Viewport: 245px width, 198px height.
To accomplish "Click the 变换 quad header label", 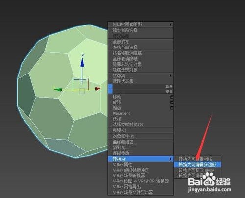I will click(x=169, y=92).
